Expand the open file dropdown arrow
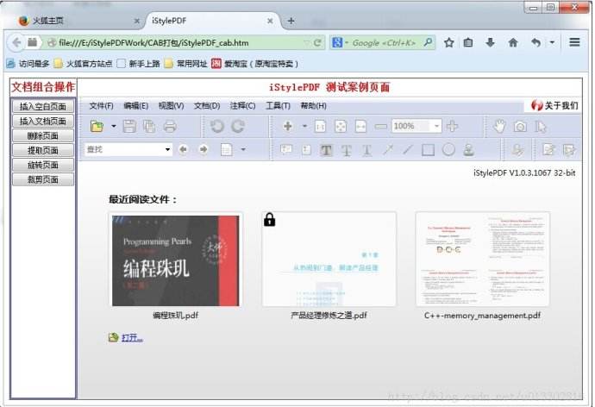Viewport: 595px width, 407px height. 114,126
